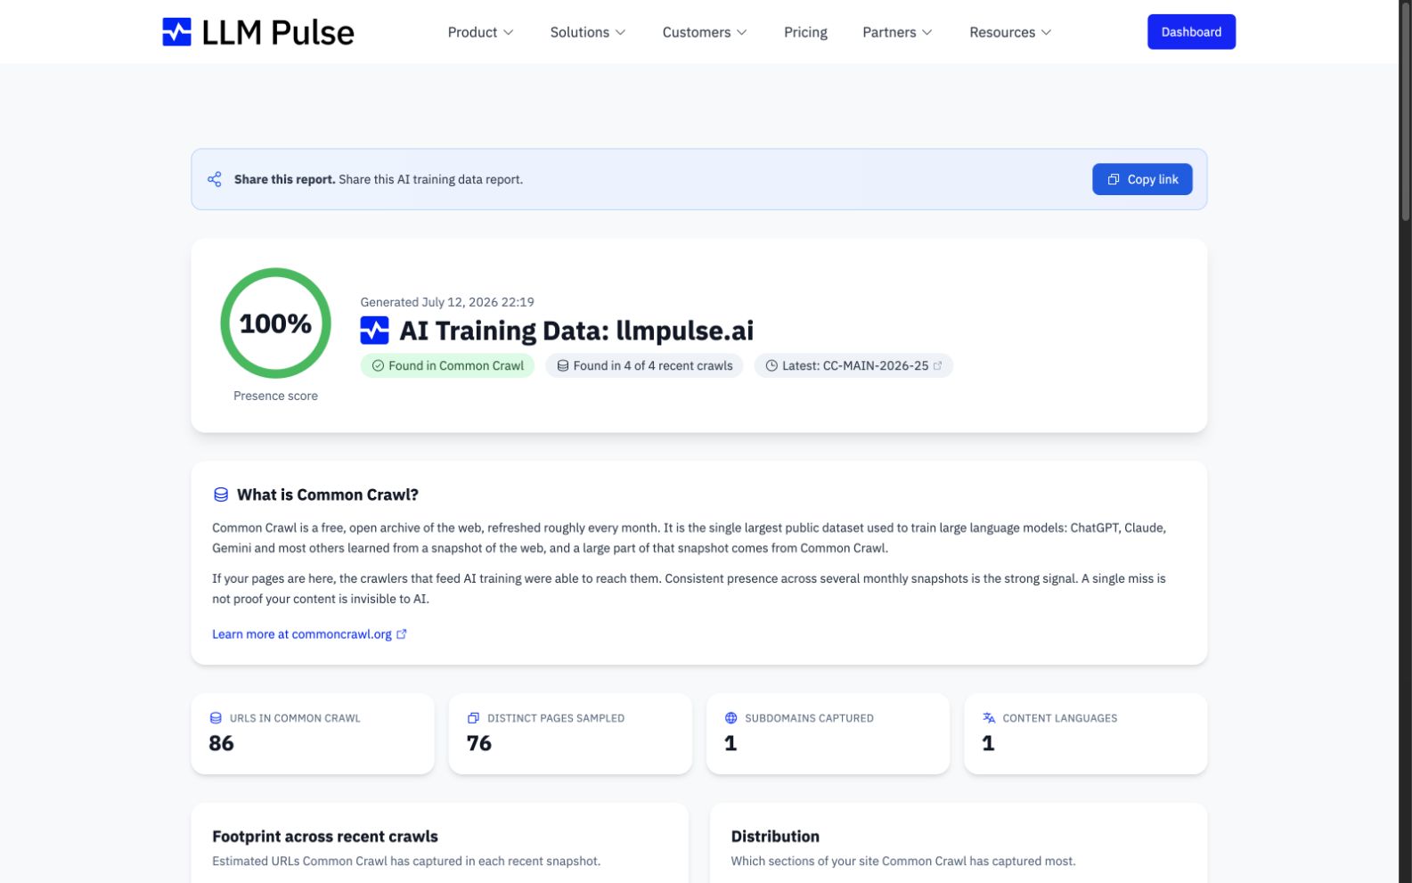Image resolution: width=1412 pixels, height=883 pixels.
Task: Expand the Customers menu chevron
Action: [742, 32]
